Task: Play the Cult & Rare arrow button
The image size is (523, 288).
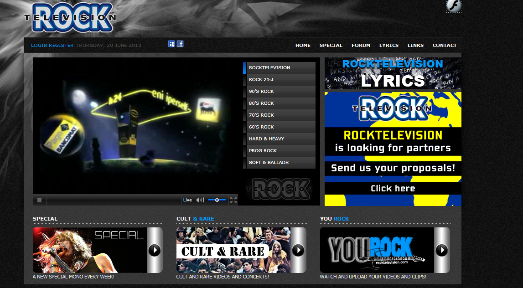Action: coord(298,250)
